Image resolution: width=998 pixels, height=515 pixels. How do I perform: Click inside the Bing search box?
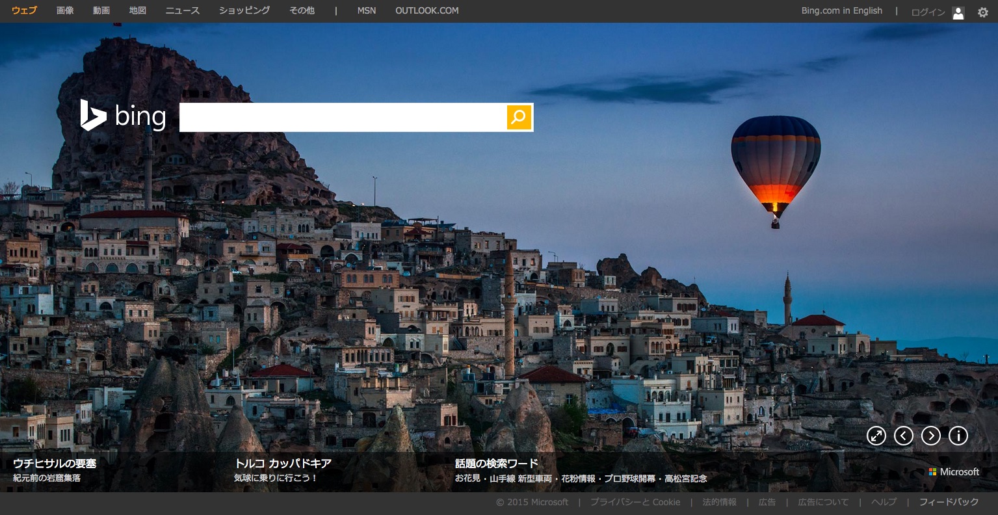point(343,117)
